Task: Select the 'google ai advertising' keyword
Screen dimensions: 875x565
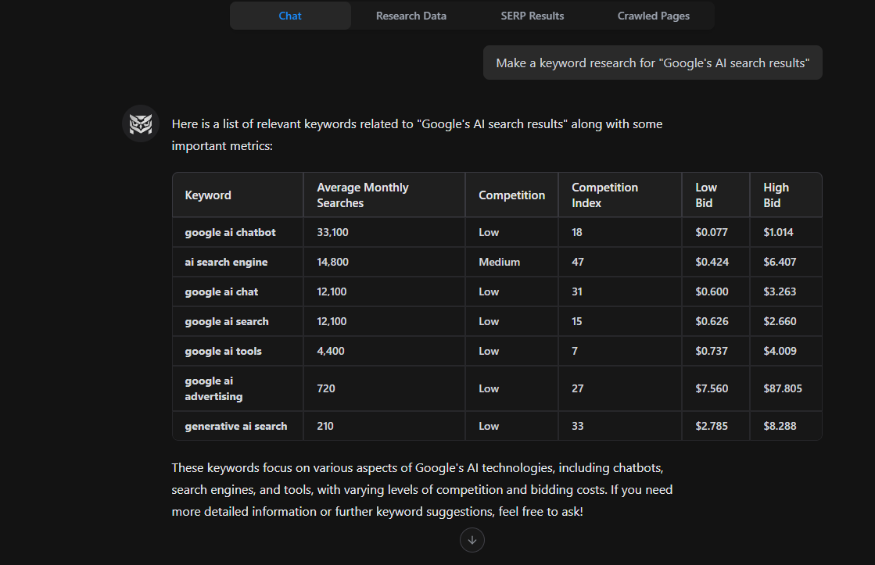Action: (x=213, y=388)
